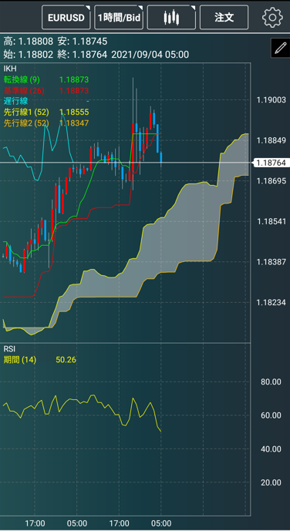
Task: Tap the 始: 1.18802 open price readout
Action: click(x=29, y=54)
